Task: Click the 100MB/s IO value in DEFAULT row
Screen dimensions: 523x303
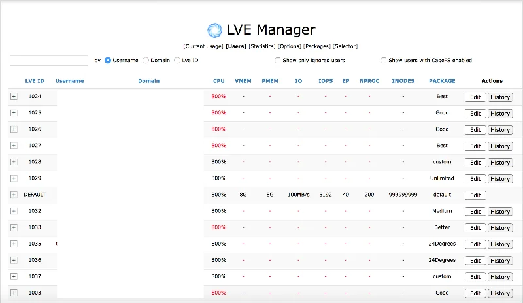Action: pyautogui.click(x=299, y=195)
